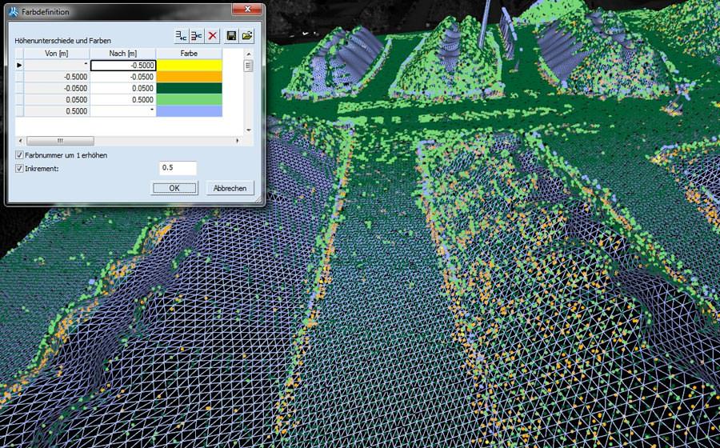Cancel with the Abbrechen button
The height and width of the screenshot is (448, 720).
[x=230, y=188]
